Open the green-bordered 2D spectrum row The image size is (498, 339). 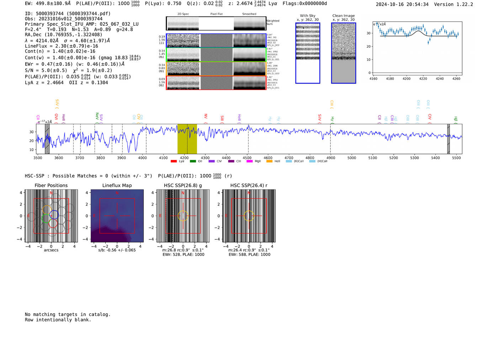coord(216,55)
